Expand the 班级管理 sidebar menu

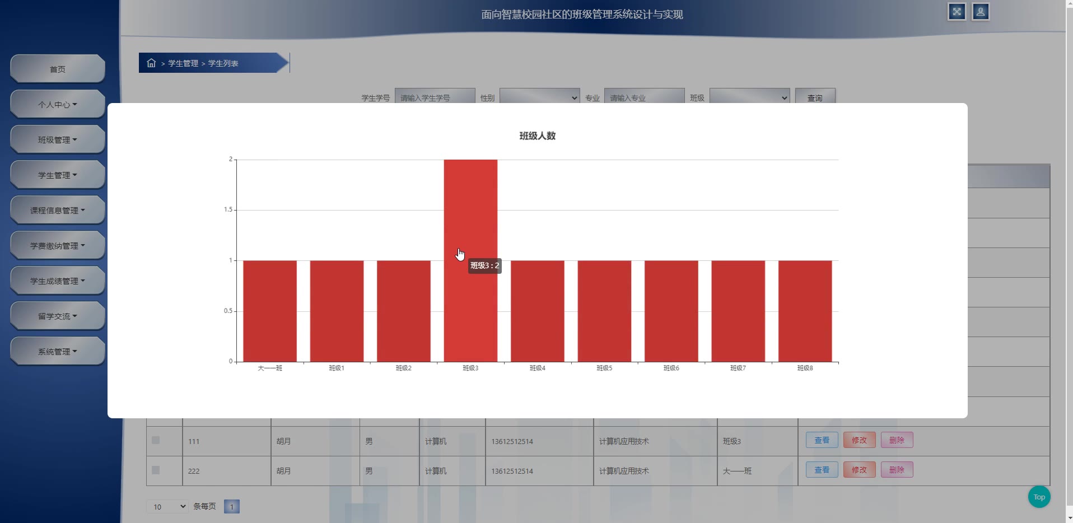pos(58,139)
